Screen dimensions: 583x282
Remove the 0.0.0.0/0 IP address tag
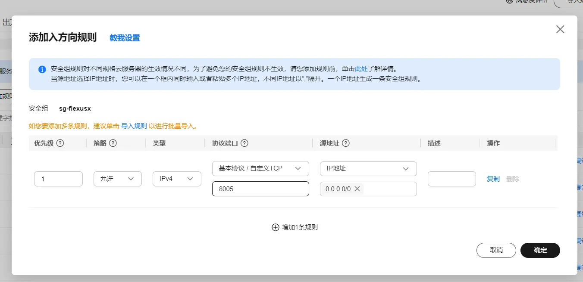pos(357,189)
